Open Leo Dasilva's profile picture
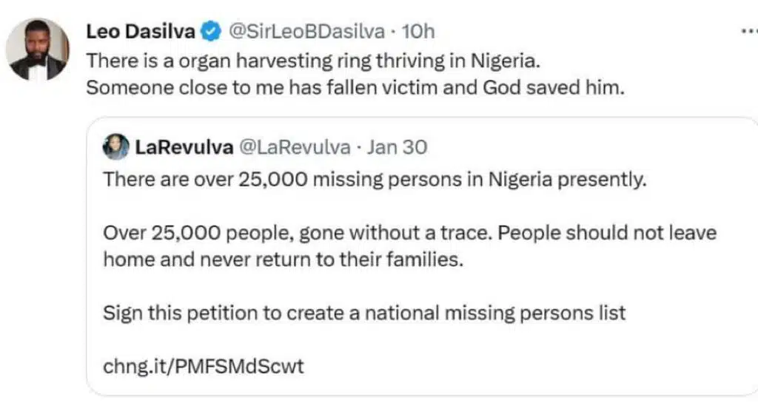 tap(37, 50)
